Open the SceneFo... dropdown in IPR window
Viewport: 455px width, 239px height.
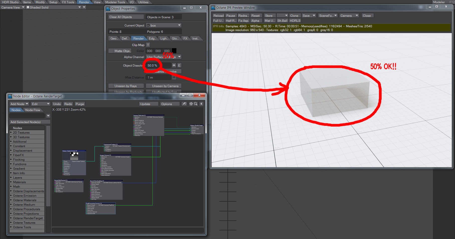click(328, 16)
